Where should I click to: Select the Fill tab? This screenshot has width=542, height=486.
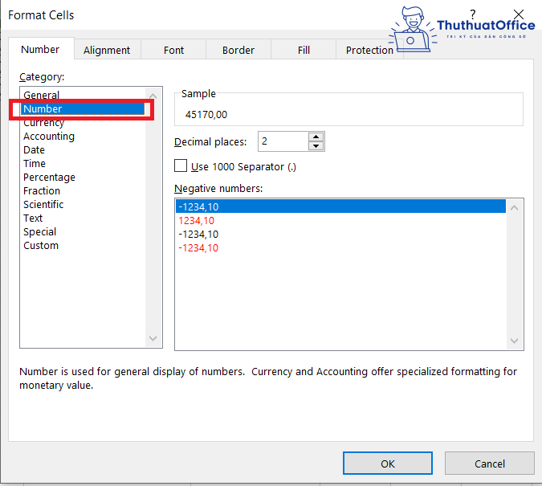tap(304, 50)
